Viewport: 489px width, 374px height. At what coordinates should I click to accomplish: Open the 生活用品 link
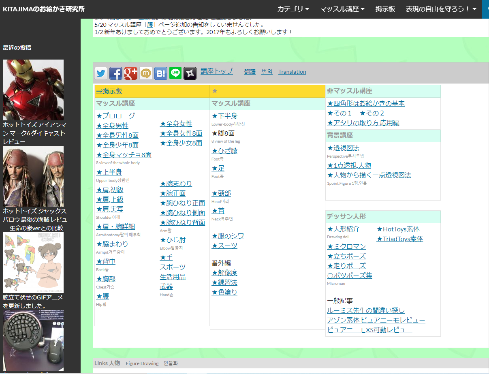(173, 277)
